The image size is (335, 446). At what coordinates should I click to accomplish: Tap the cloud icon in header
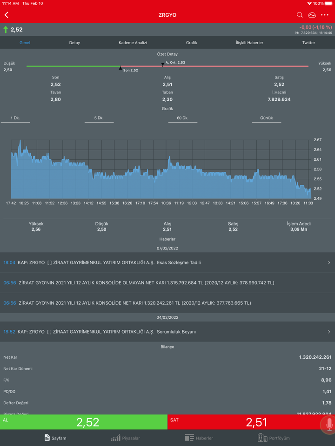(x=312, y=15)
